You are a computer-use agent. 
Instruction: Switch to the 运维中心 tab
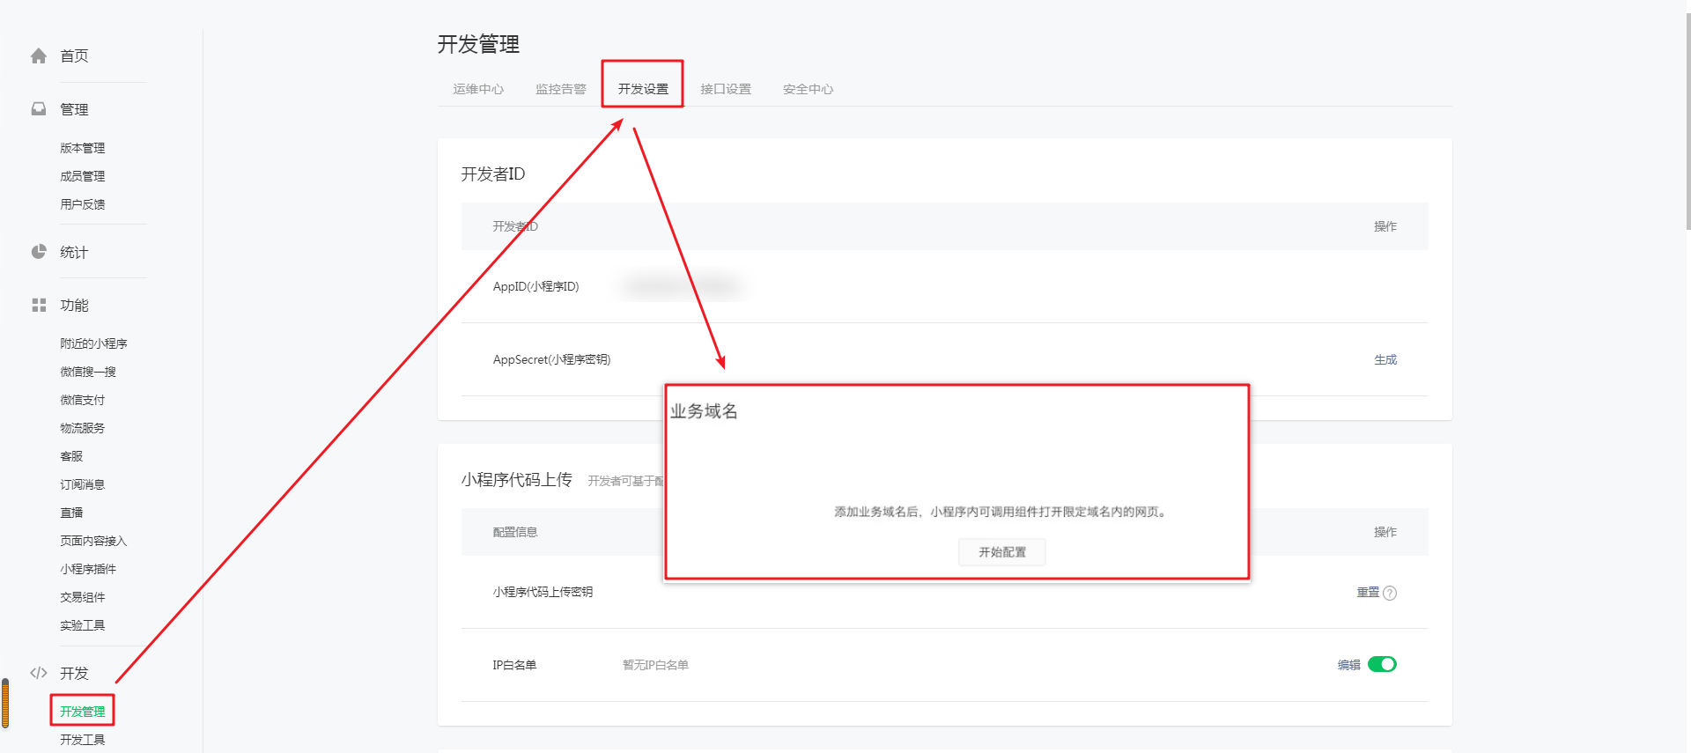click(x=478, y=89)
